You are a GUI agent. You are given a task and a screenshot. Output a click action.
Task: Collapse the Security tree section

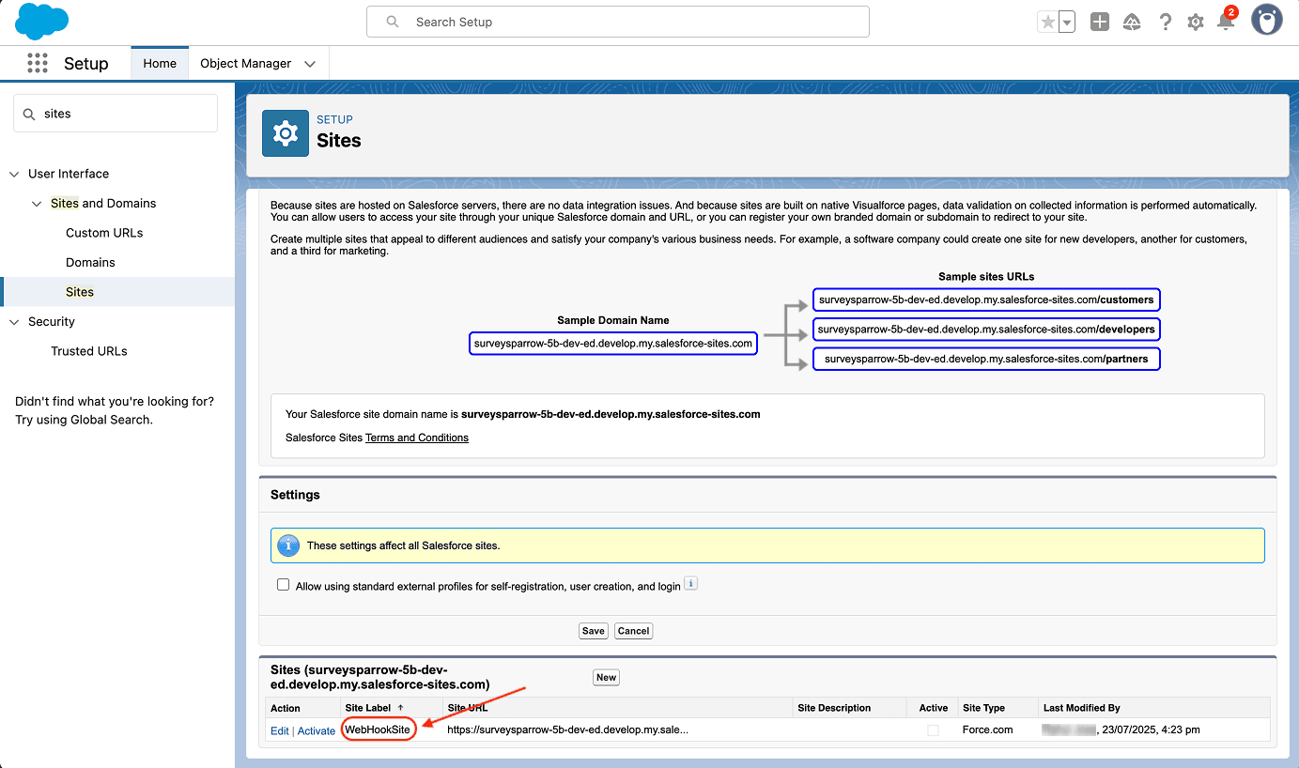(14, 322)
